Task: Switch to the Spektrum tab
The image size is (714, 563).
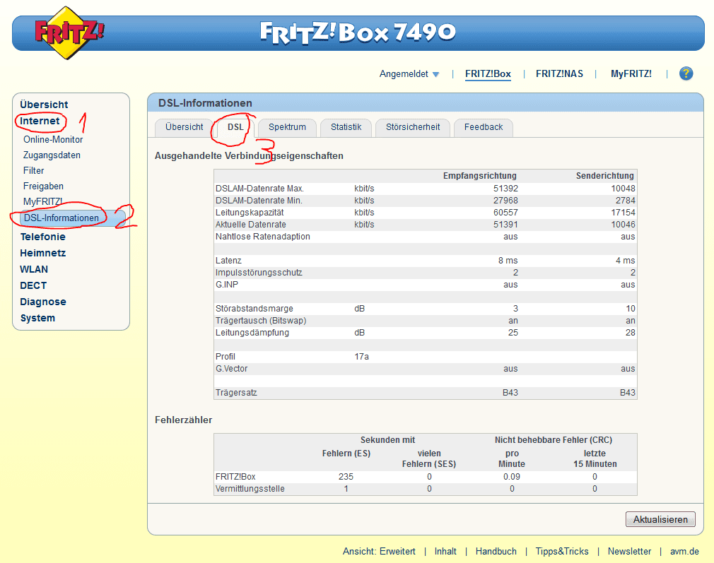Action: coord(287,127)
